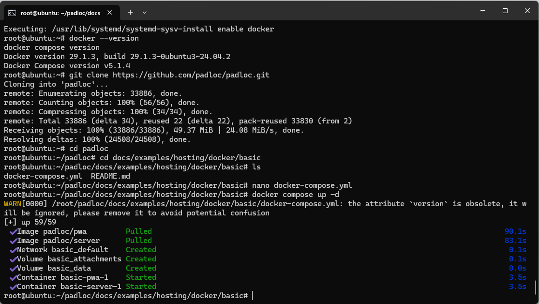The height and width of the screenshot is (304, 539).
Task: Open a new terminal tab with plus button
Action: tap(130, 13)
